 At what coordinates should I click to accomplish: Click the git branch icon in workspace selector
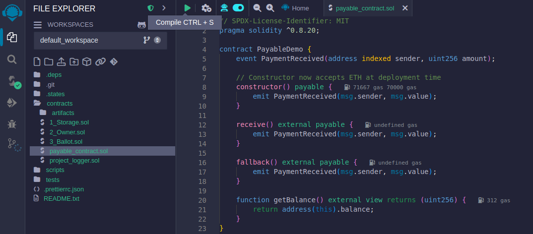coord(147,40)
